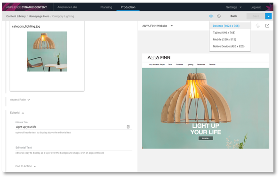
Task: Go to Content Library breadcrumb
Action: click(16, 16)
